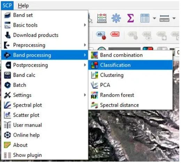Launch the PCA tool
Screen dimensions: 181x163
(131, 85)
